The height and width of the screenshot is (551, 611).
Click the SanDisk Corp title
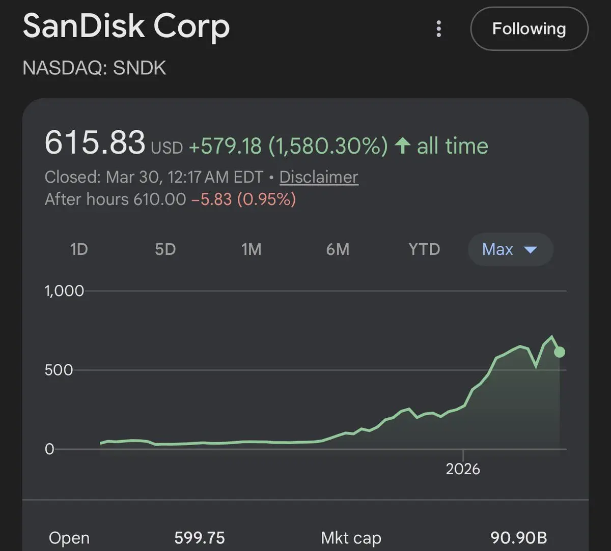pos(126,26)
